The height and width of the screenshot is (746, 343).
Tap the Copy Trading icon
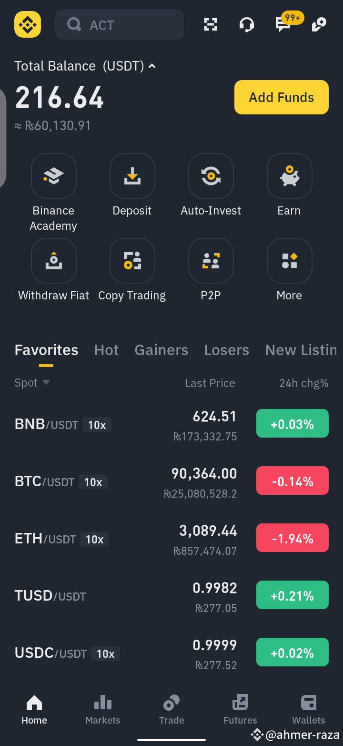click(x=132, y=261)
